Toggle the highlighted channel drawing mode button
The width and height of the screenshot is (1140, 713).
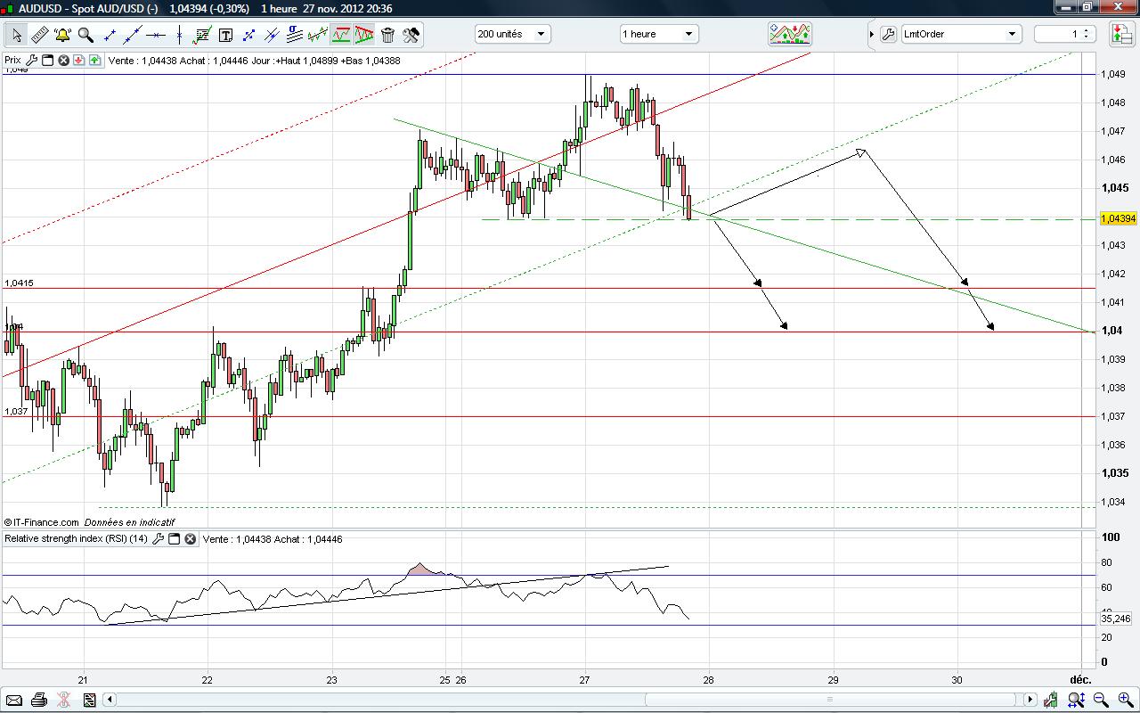tap(341, 35)
